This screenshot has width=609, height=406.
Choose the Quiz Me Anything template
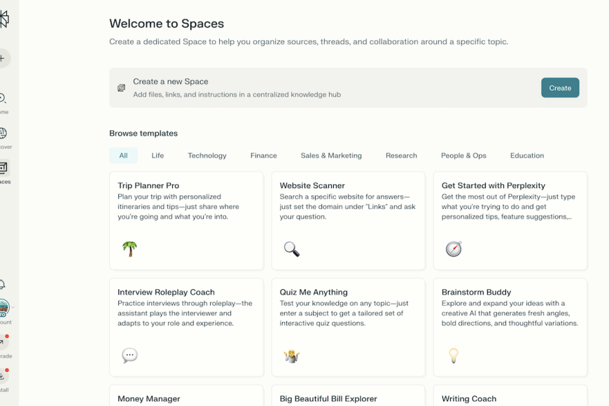click(348, 327)
